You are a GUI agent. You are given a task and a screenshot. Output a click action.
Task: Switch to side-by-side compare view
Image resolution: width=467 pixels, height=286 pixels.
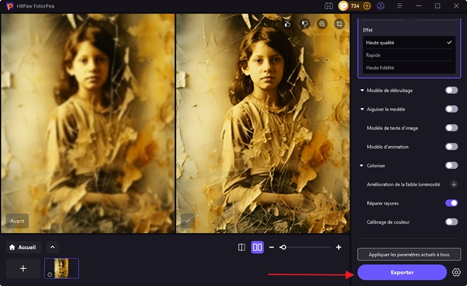point(257,248)
